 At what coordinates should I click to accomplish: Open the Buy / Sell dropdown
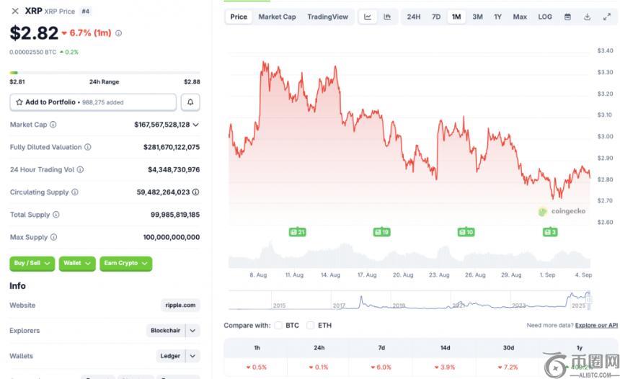tap(32, 264)
